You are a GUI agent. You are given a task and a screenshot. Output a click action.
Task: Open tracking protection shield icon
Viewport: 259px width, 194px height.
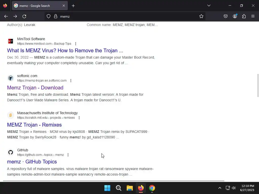(48, 16)
